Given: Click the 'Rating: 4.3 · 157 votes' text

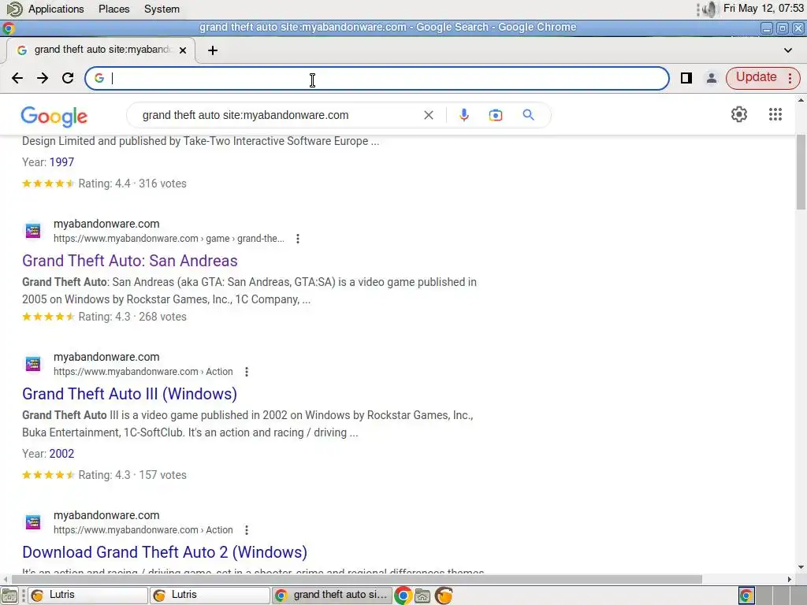Looking at the screenshot, I should point(132,475).
